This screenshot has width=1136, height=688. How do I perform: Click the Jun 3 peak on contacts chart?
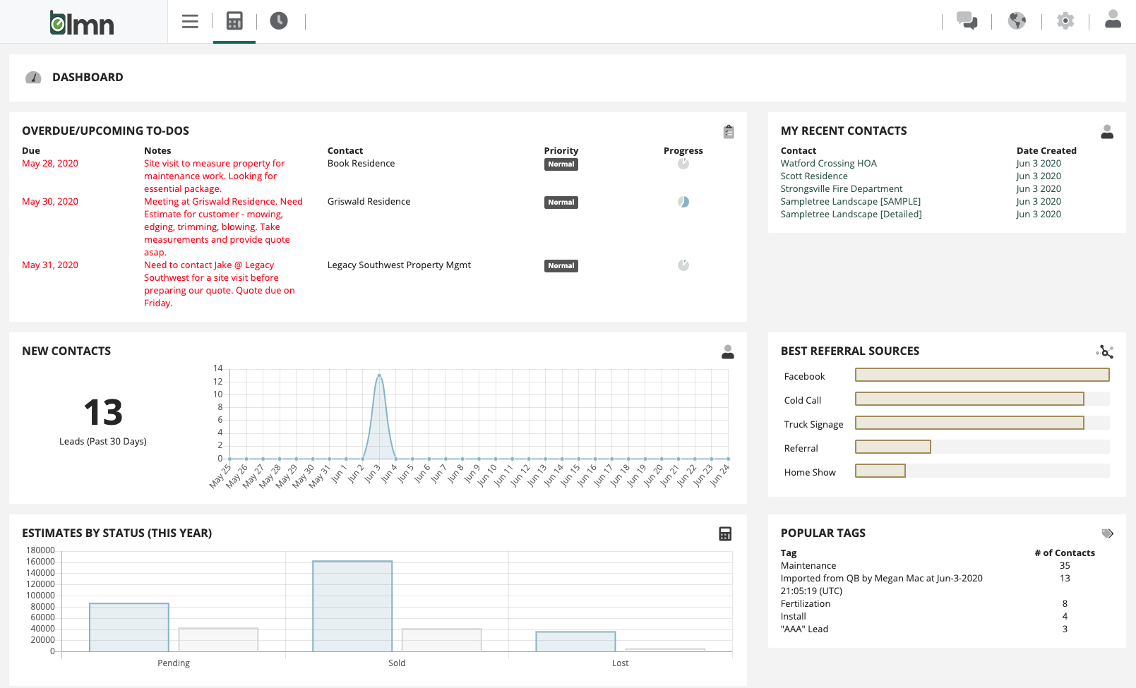click(379, 375)
